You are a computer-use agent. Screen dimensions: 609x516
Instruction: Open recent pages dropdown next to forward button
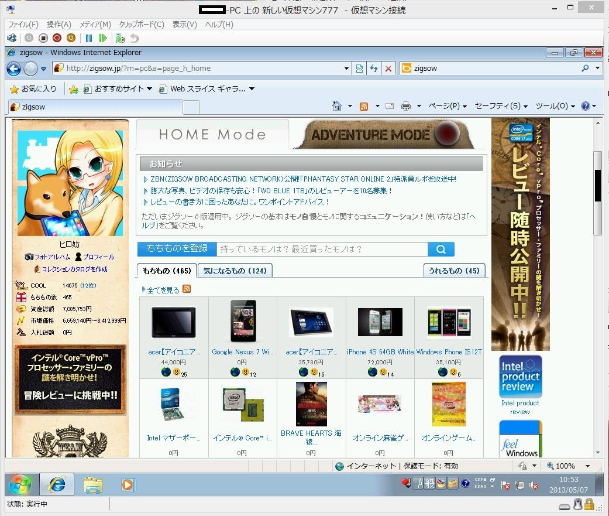click(43, 69)
